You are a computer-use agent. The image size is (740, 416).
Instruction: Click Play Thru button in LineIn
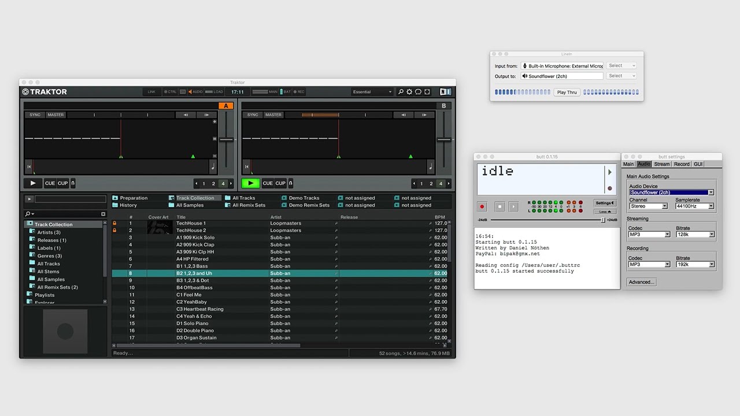pyautogui.click(x=567, y=92)
